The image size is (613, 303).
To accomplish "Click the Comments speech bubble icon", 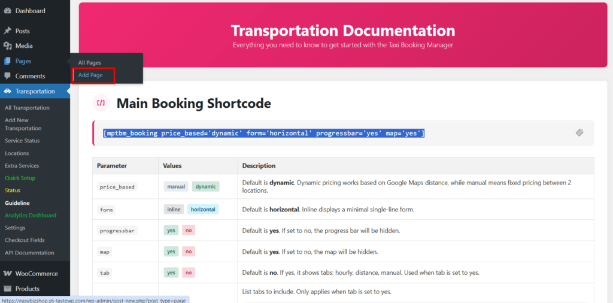I will pos(7,76).
